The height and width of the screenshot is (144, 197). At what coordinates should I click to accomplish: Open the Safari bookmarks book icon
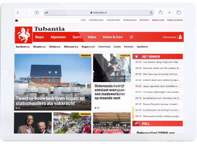37,13
